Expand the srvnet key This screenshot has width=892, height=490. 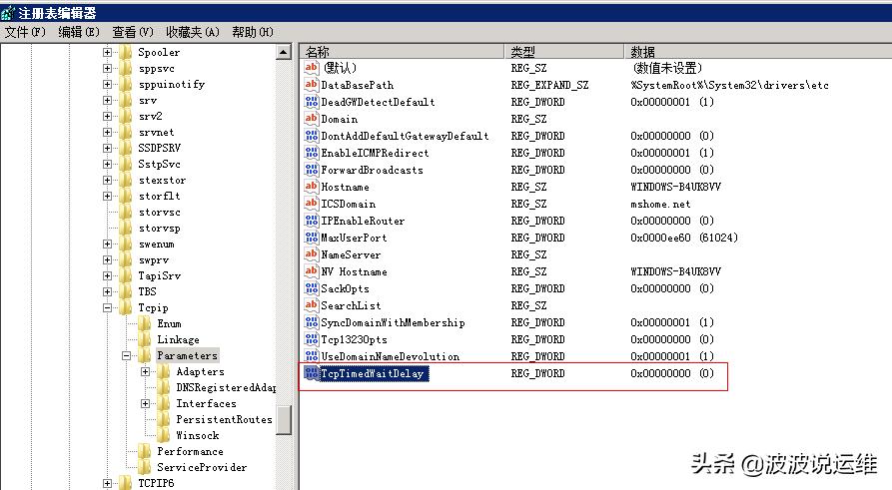[107, 132]
